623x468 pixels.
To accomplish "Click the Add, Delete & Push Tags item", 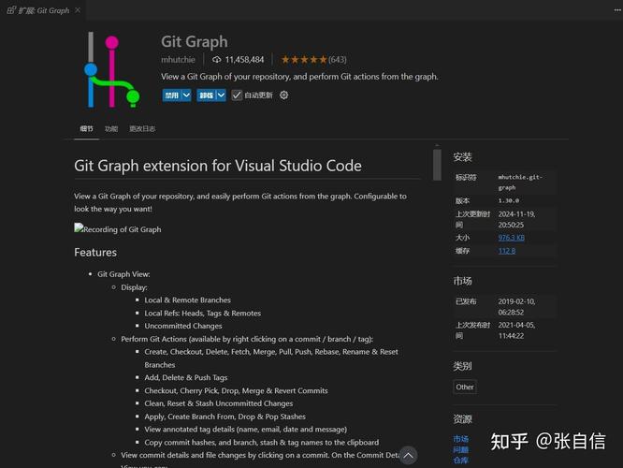I will [186, 377].
